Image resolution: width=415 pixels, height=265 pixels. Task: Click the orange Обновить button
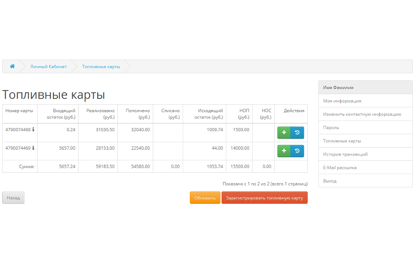[205, 197]
